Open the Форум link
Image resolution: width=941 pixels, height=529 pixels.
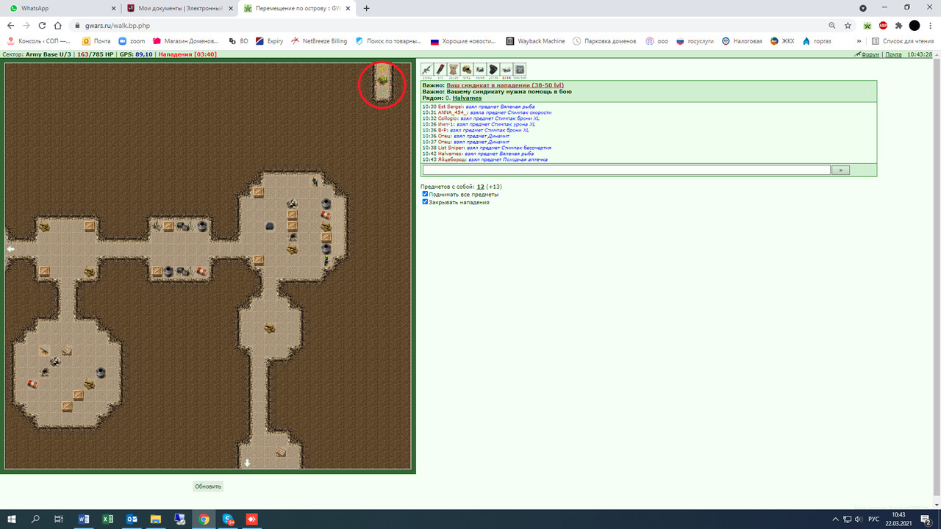tap(870, 54)
